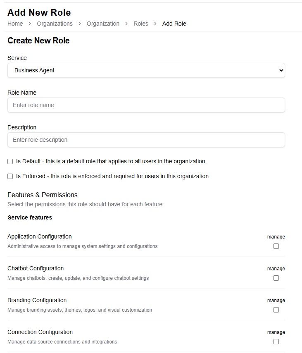Click the chevron separator just before Add Role
Image resolution: width=302 pixels, height=353 pixels.
155,24
